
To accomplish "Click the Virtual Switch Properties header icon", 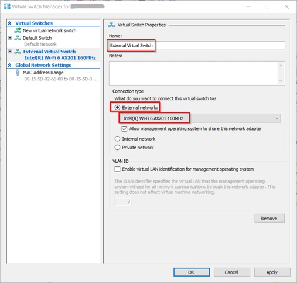I will tap(111, 25).
